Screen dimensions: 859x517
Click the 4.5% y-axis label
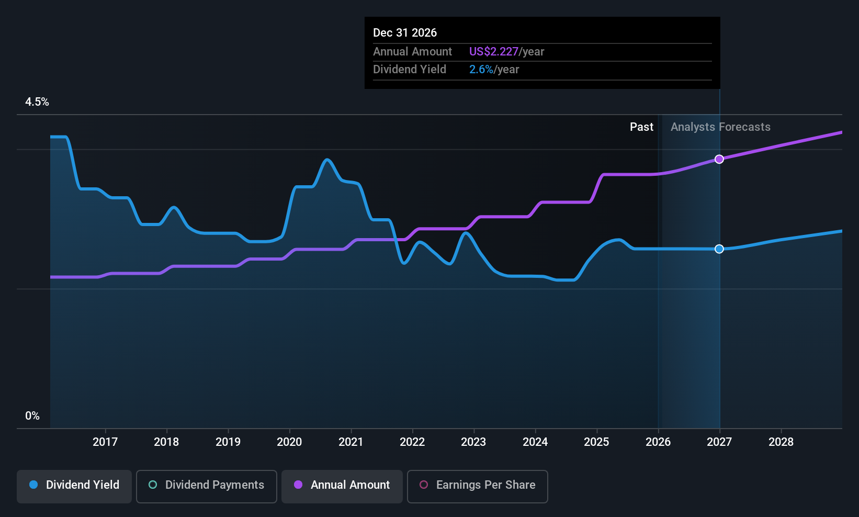click(37, 102)
